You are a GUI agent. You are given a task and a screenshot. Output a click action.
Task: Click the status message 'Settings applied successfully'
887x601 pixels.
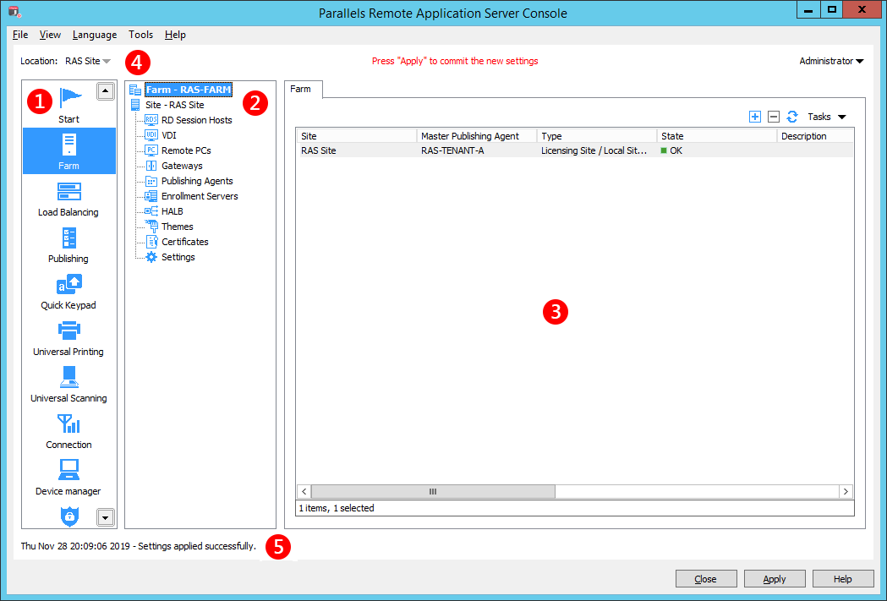196,545
